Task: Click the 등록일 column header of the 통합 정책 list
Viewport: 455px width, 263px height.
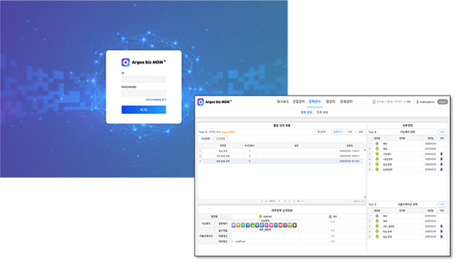Action: coord(349,145)
